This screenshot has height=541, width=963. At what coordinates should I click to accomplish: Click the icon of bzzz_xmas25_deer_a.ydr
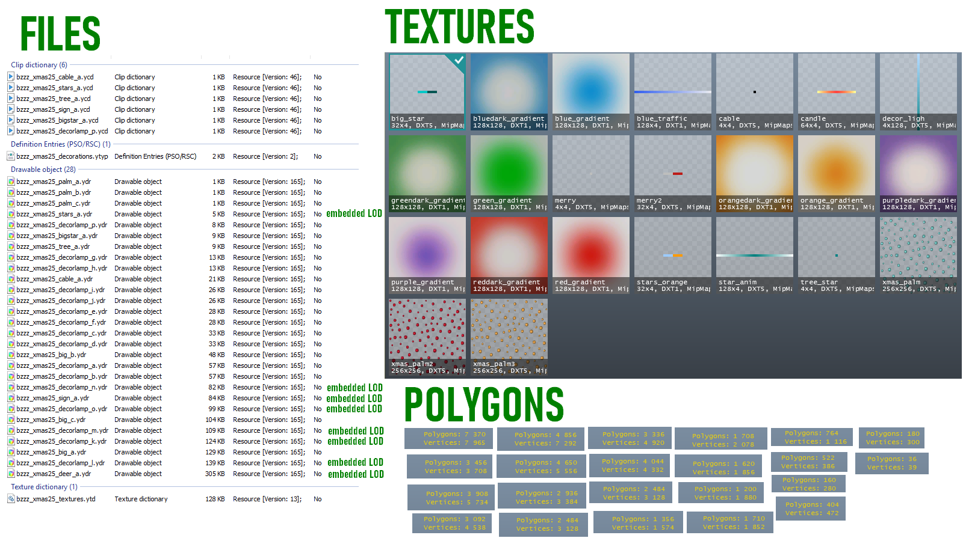11,474
